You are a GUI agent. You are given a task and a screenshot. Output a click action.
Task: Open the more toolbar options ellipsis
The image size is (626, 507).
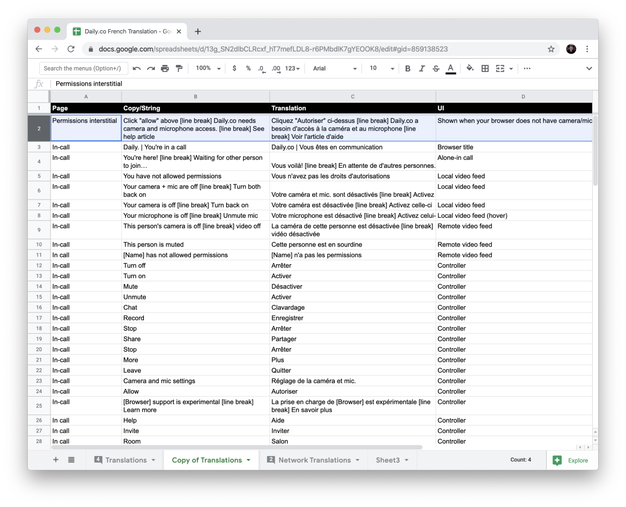click(x=527, y=69)
